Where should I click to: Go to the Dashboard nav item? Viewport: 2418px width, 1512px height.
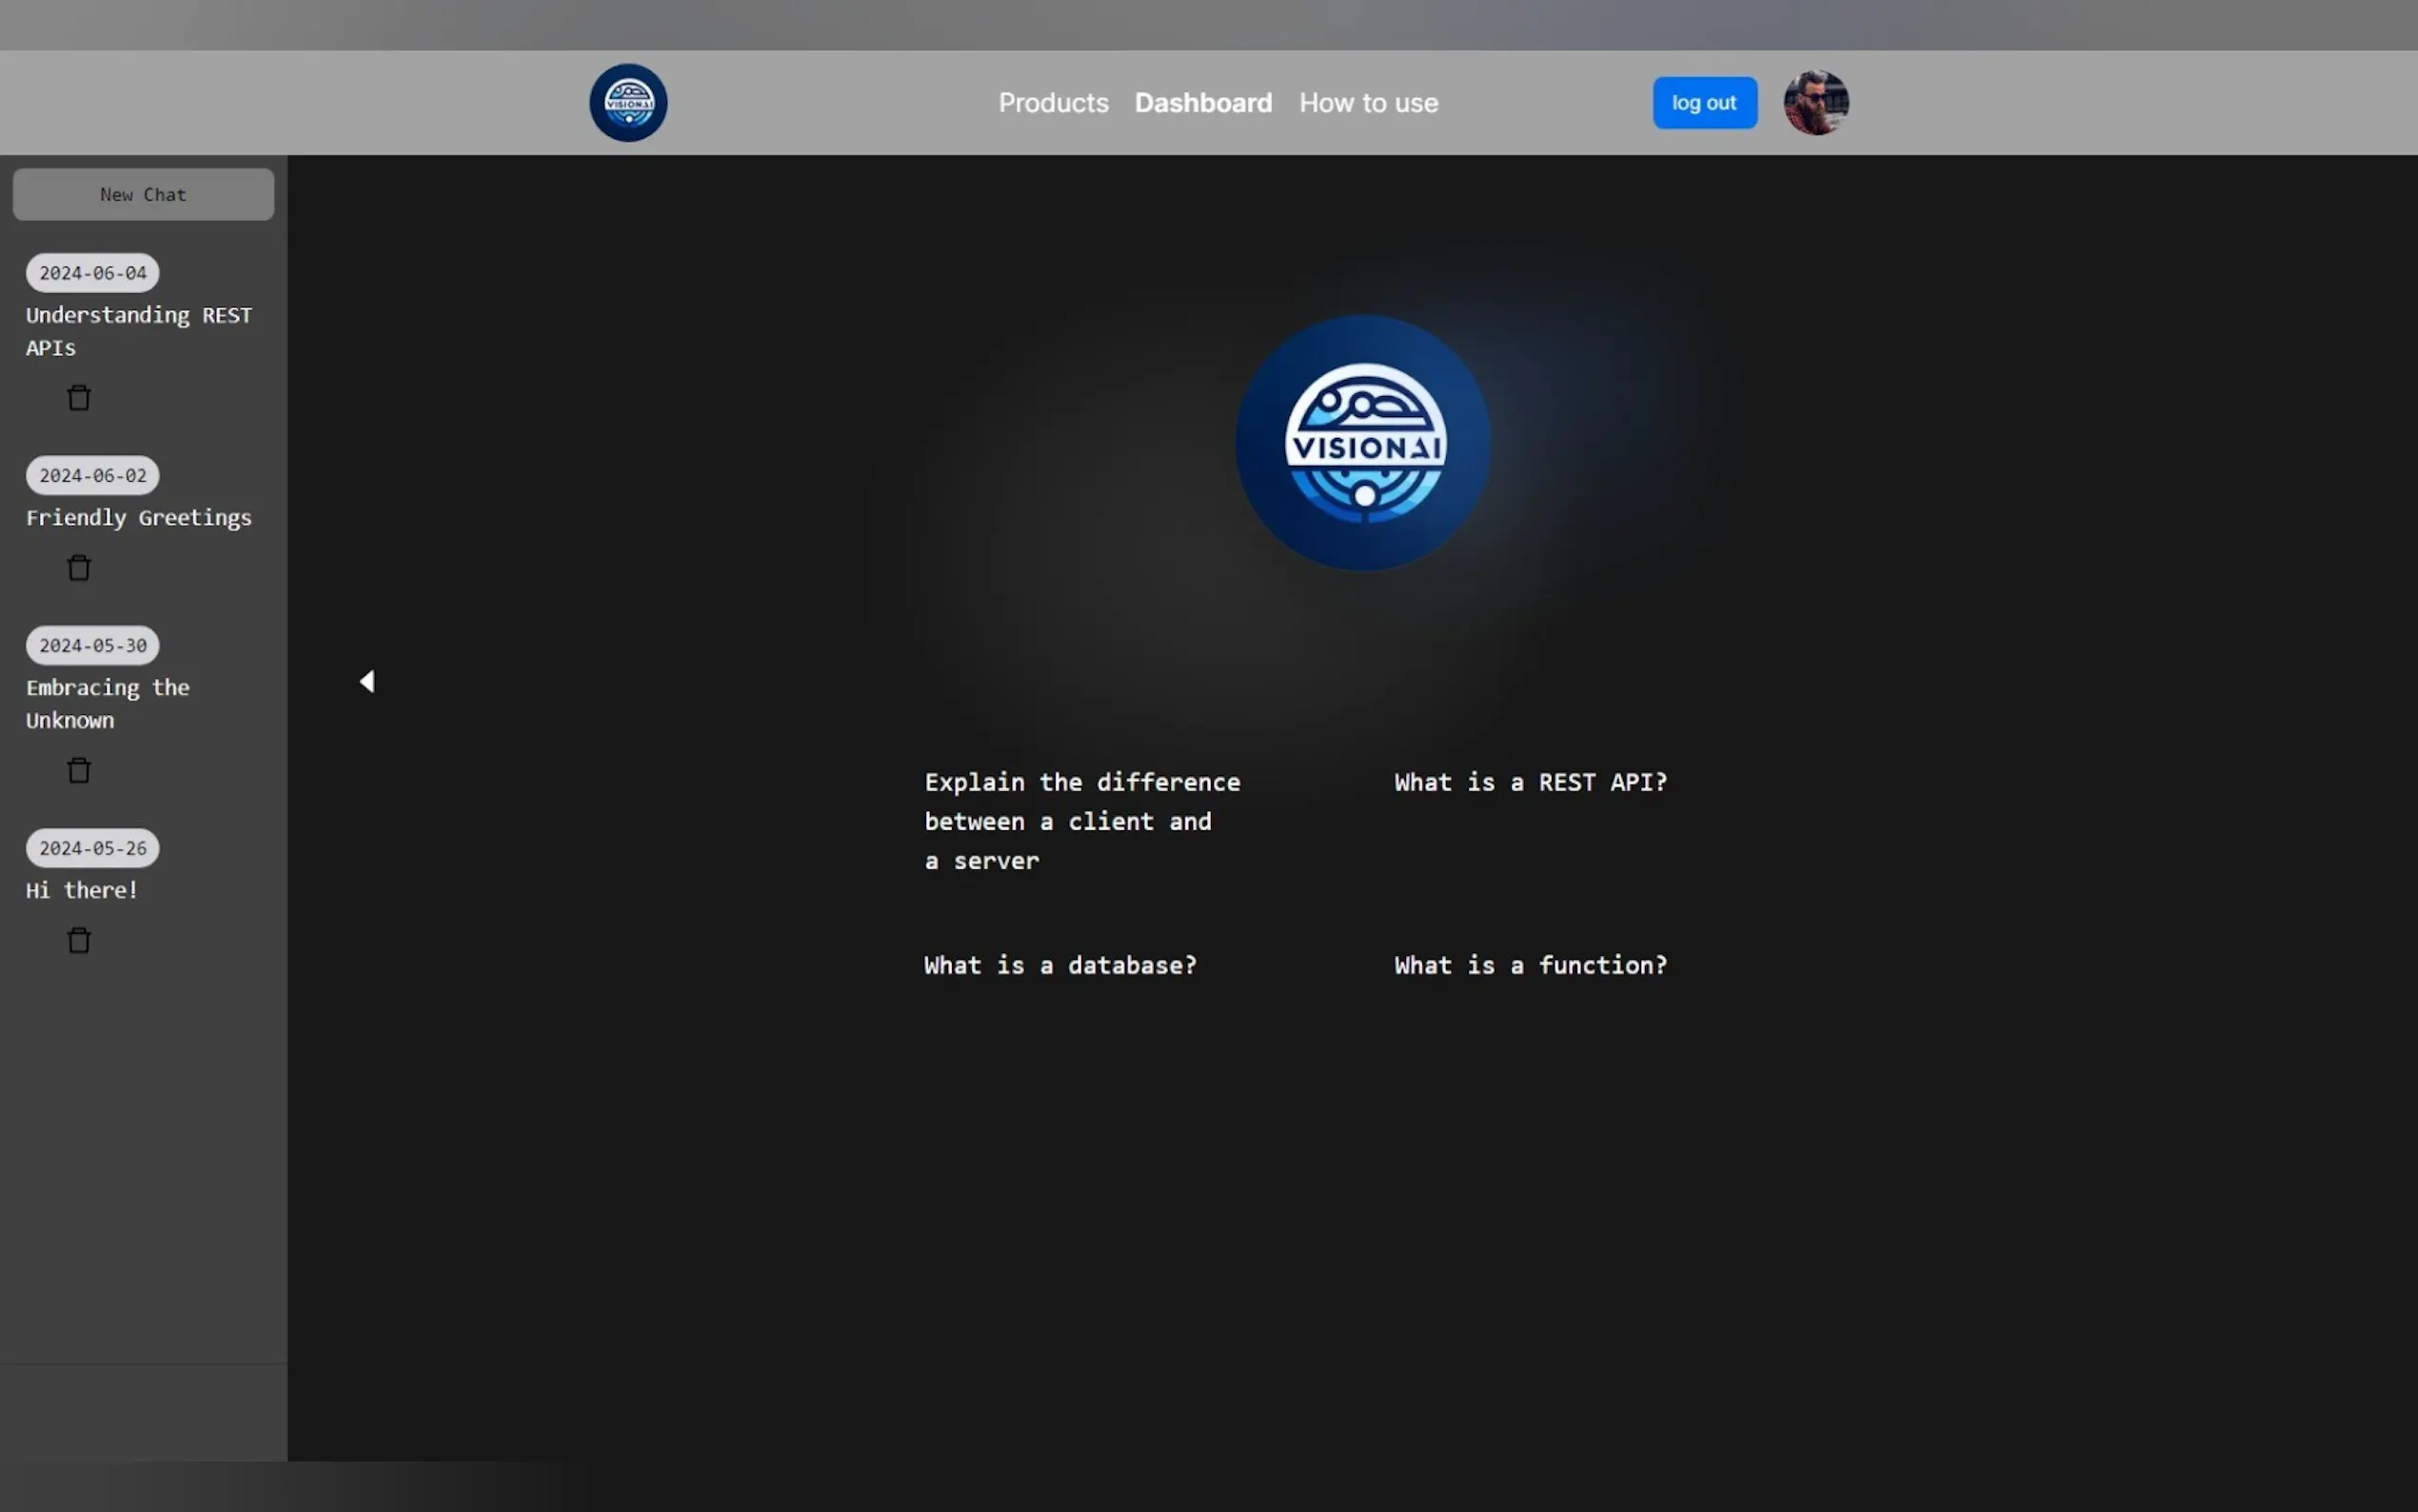(1202, 103)
